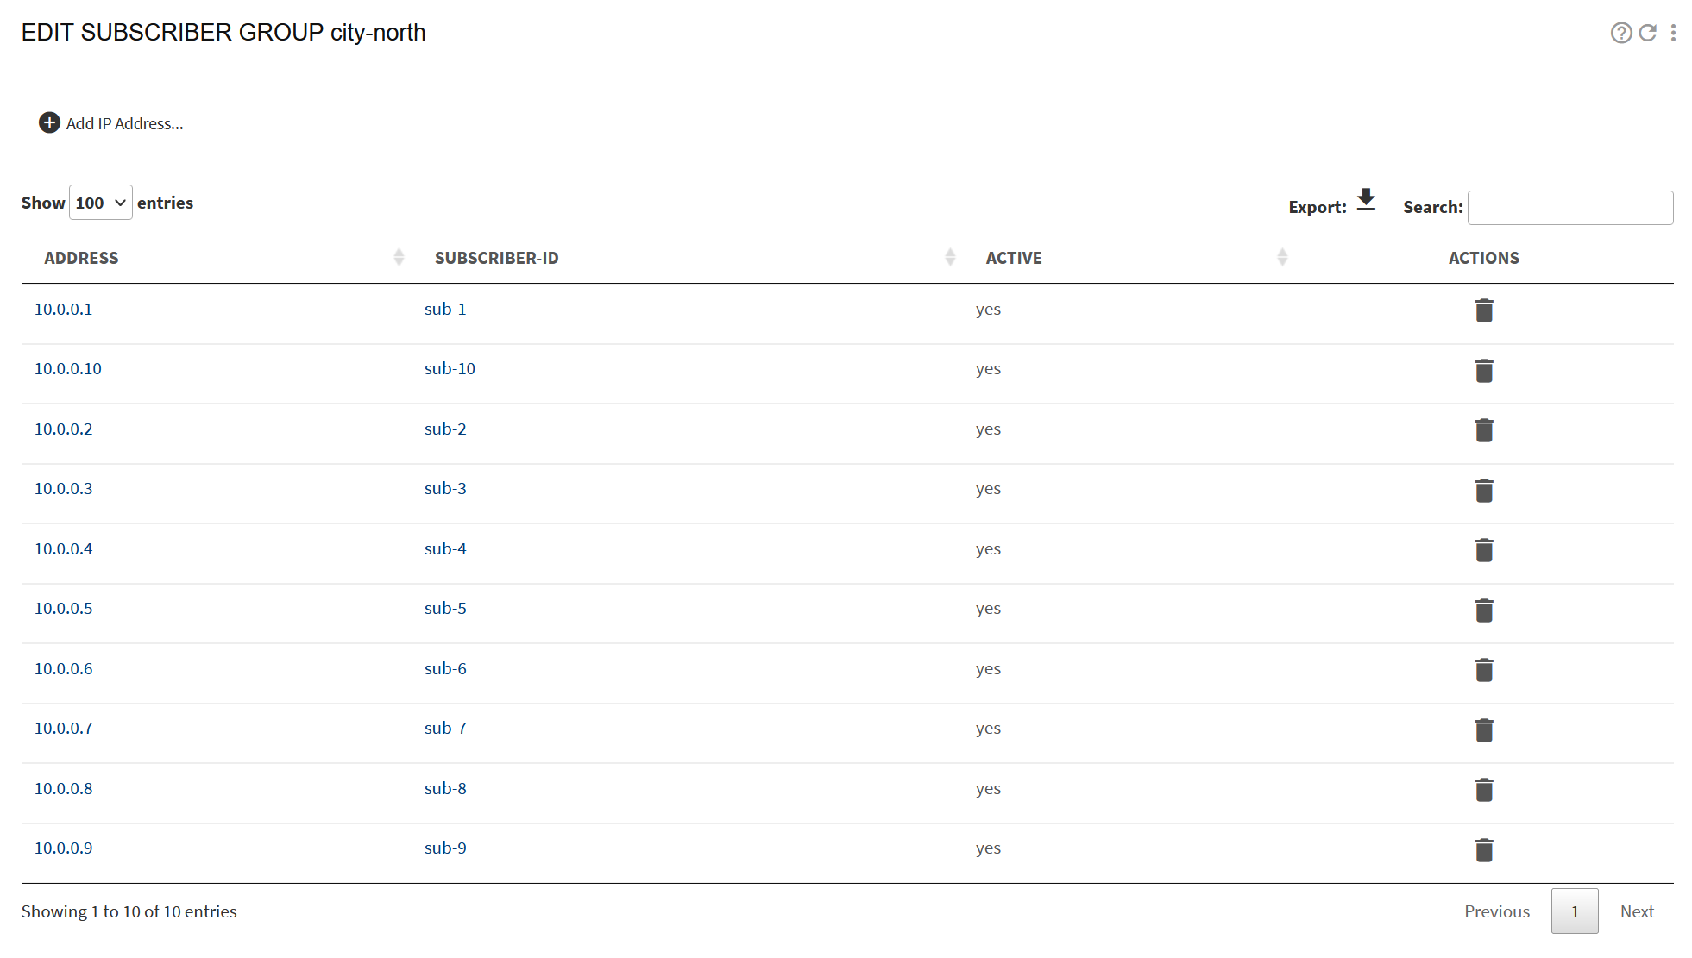Click the Export download icon
Viewport: 1692px width, 958px height.
(1366, 200)
